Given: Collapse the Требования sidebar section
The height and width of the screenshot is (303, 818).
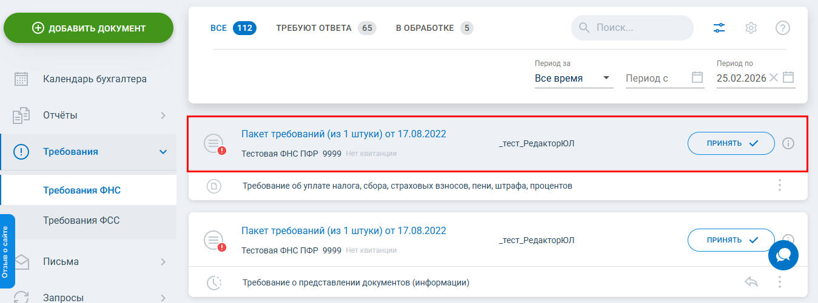Looking at the screenshot, I should point(163,152).
